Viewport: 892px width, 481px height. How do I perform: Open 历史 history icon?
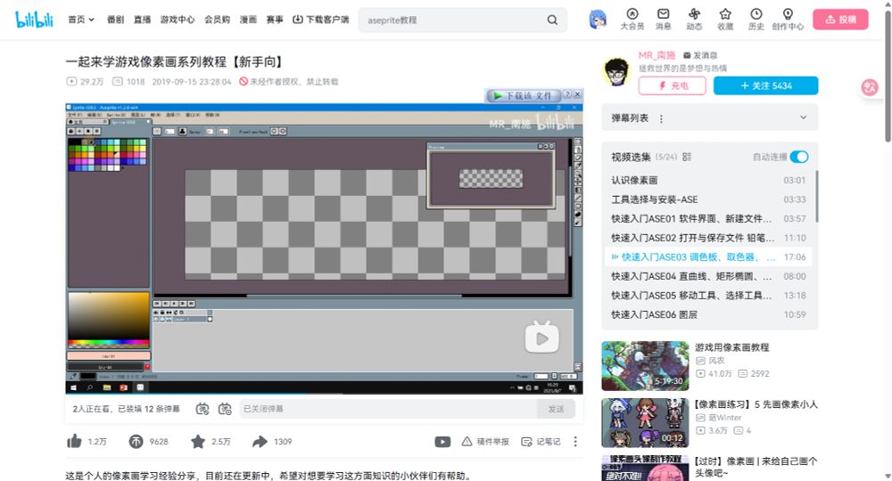point(756,20)
